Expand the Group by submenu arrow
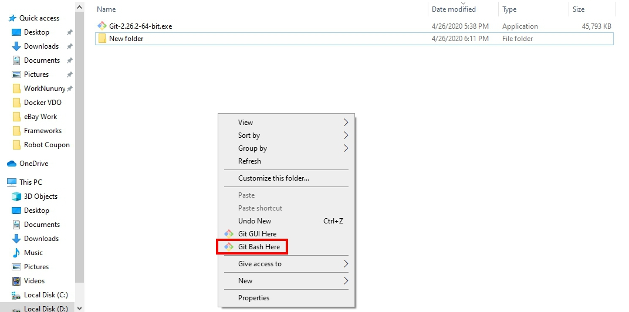This screenshot has height=312, width=629. coord(346,148)
